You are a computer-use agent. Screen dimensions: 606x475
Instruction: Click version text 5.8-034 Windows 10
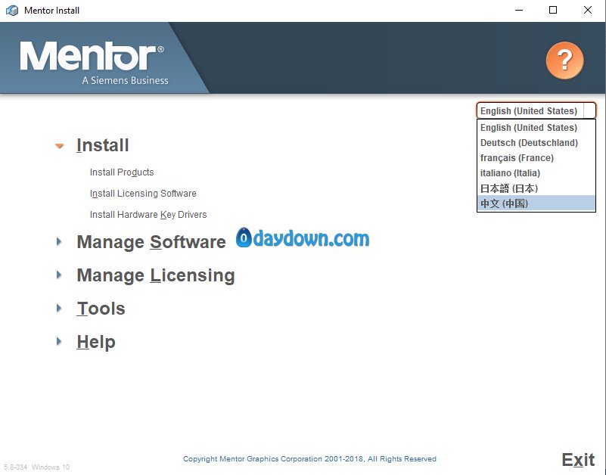[x=37, y=467]
